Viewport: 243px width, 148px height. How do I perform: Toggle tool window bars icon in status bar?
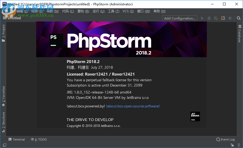coord(5,145)
